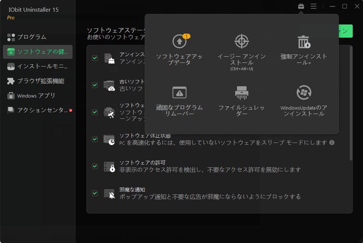Click WindowsUpdateのアンインストール label
This screenshot has height=243, width=363.
[x=304, y=111]
